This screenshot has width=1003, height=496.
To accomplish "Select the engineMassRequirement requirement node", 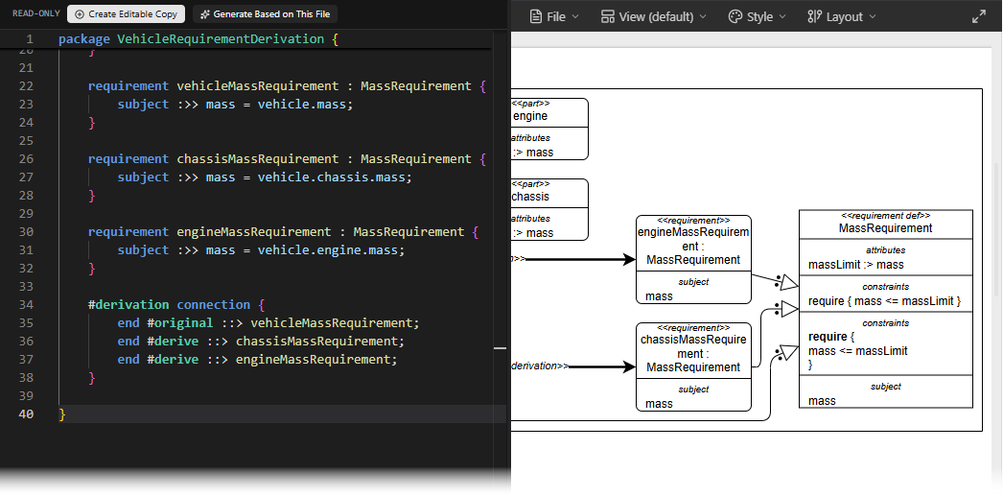I will point(693,246).
